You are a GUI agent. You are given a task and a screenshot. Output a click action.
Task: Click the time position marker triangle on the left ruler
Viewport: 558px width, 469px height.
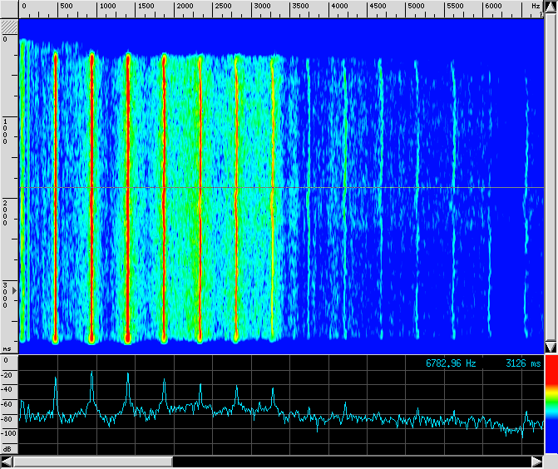point(12,289)
